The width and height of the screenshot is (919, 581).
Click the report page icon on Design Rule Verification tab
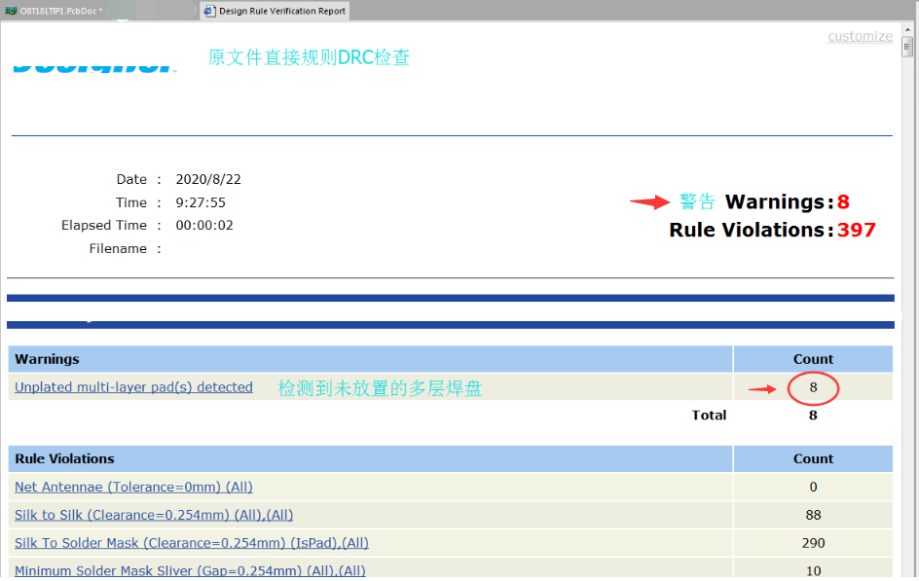pos(209,11)
